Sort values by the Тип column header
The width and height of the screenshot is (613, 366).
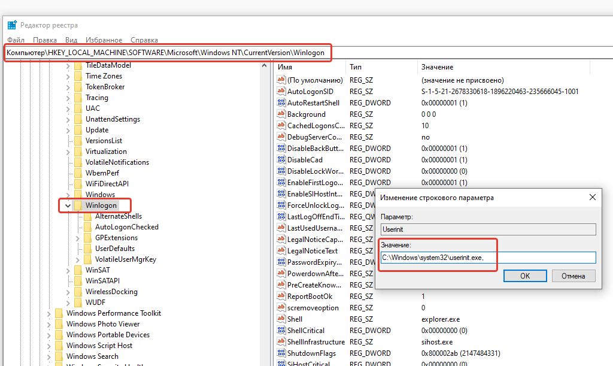(x=356, y=67)
